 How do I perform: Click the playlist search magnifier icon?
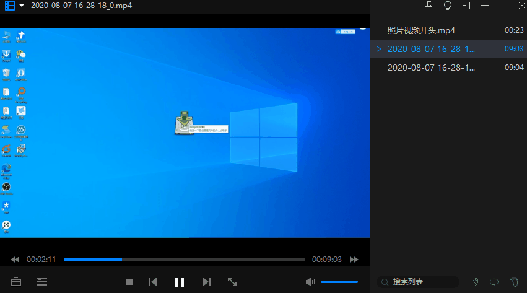tap(385, 282)
